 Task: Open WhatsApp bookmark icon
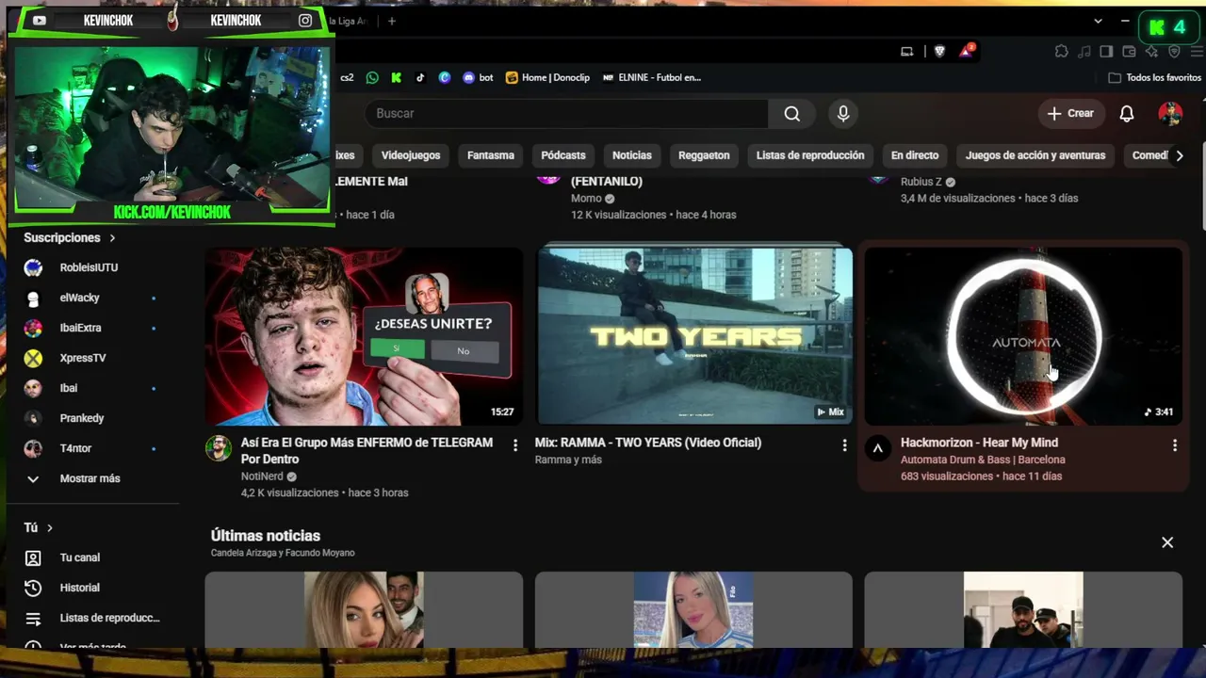(372, 77)
